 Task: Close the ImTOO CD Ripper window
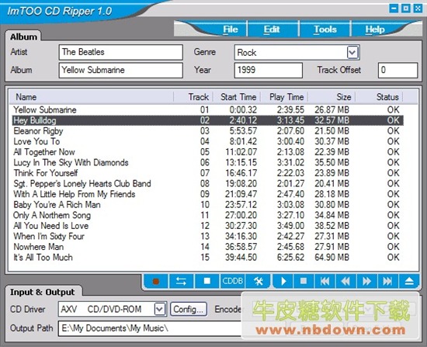pos(418,9)
